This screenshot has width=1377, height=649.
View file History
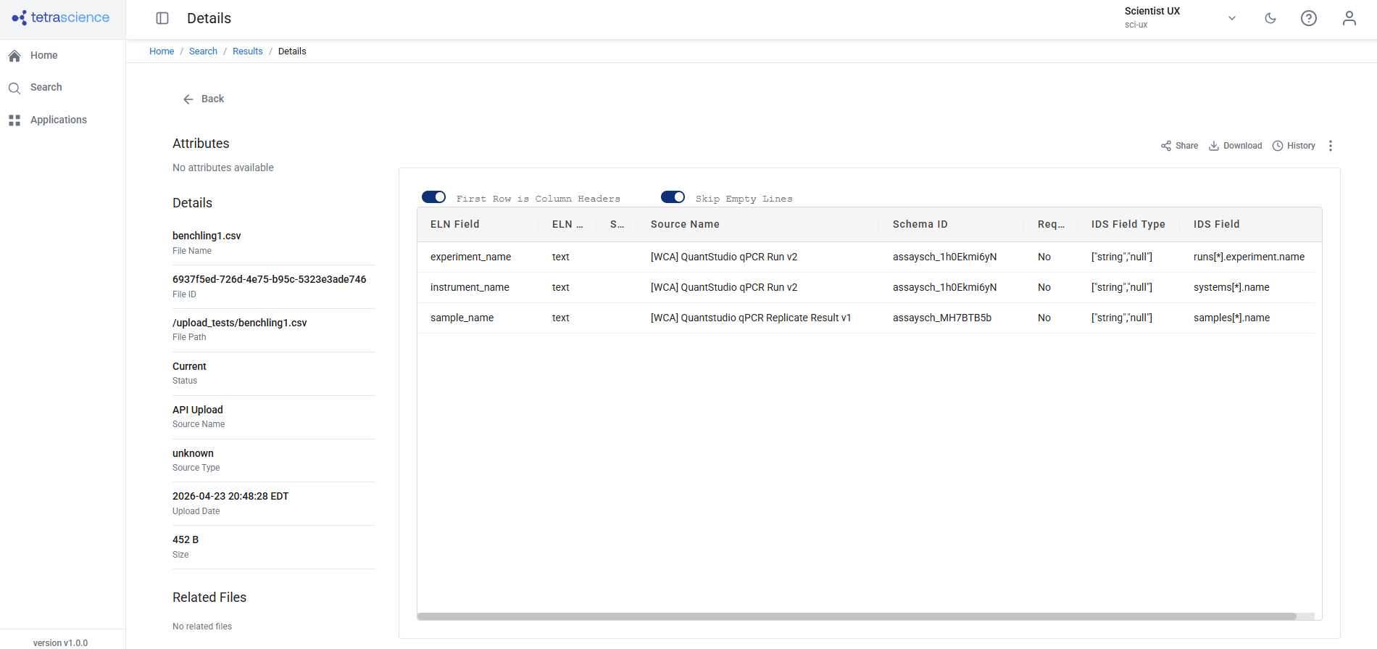click(x=1294, y=146)
